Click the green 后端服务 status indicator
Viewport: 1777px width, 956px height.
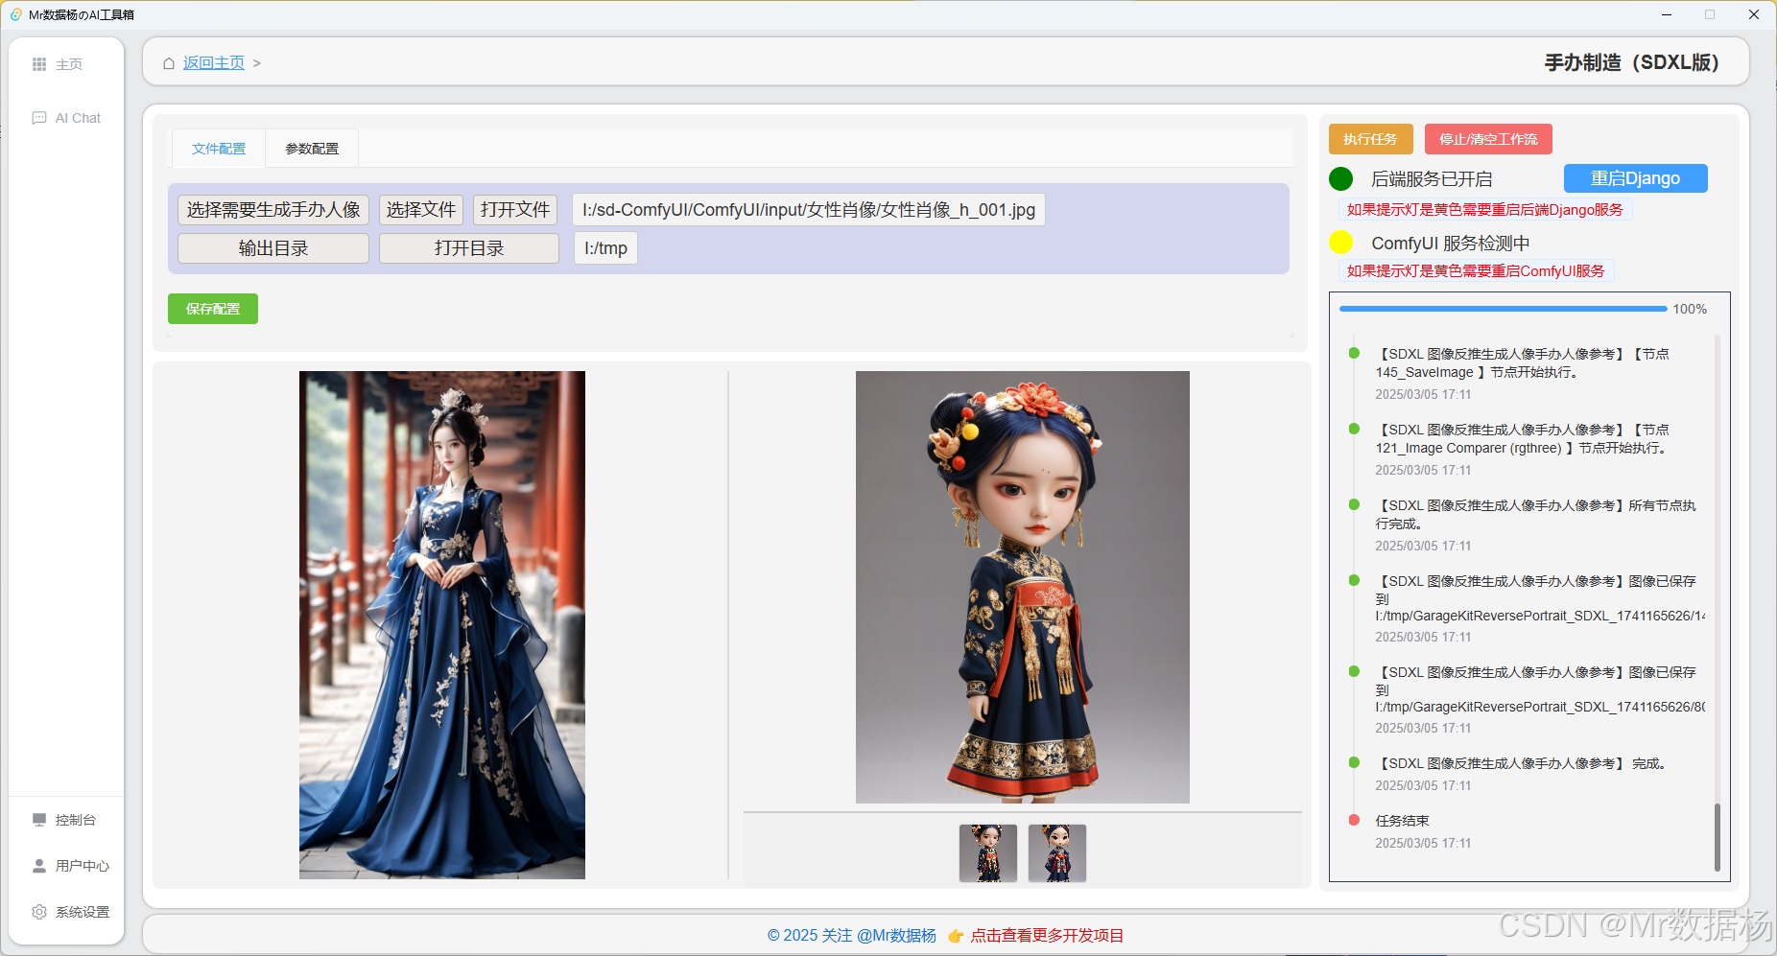pos(1340,178)
